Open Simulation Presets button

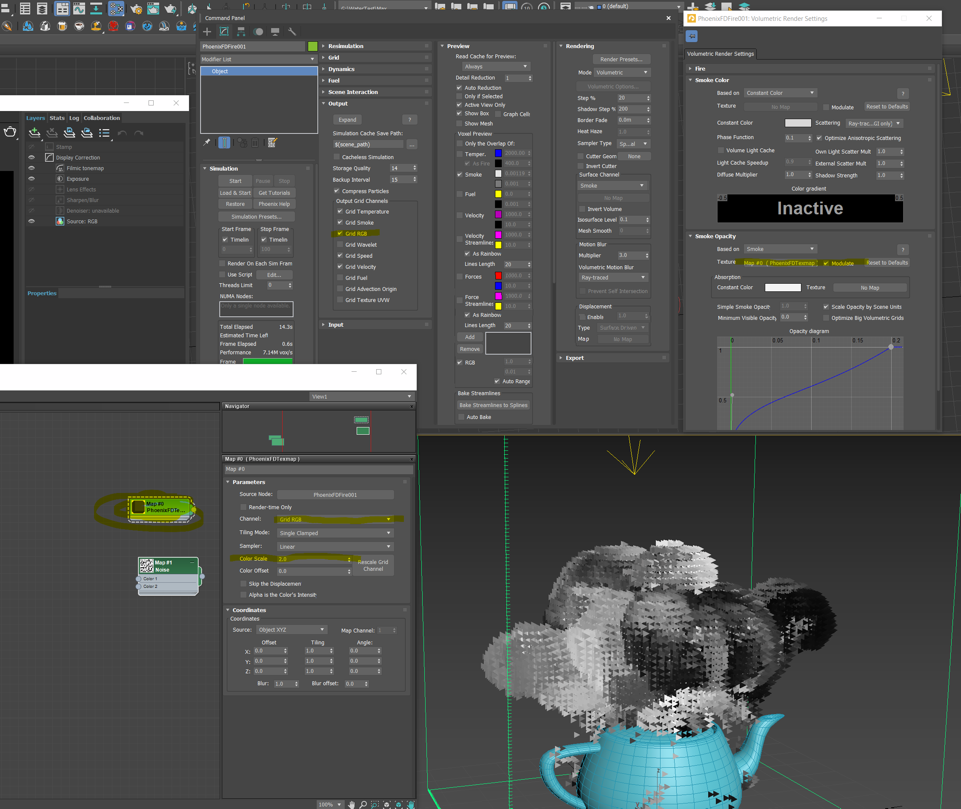pyautogui.click(x=256, y=216)
